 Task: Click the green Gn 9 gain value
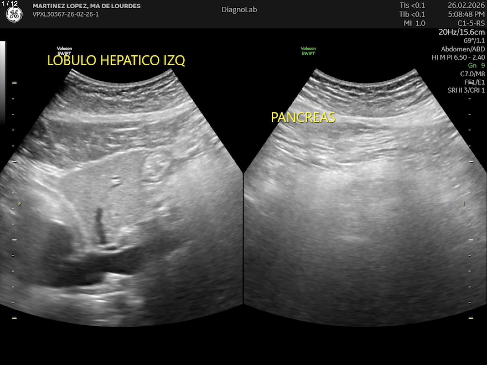point(476,66)
